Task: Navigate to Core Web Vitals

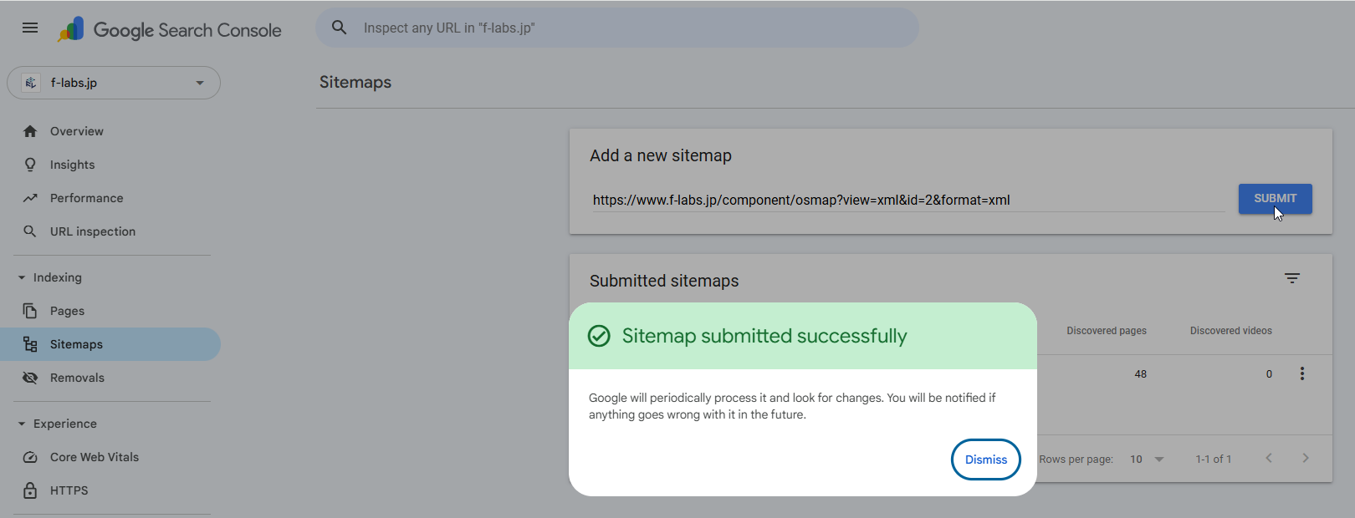Action: click(x=94, y=457)
